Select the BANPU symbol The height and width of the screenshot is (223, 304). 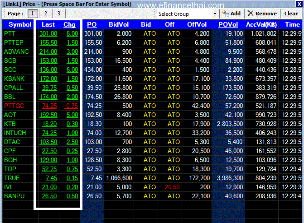(x=14, y=196)
